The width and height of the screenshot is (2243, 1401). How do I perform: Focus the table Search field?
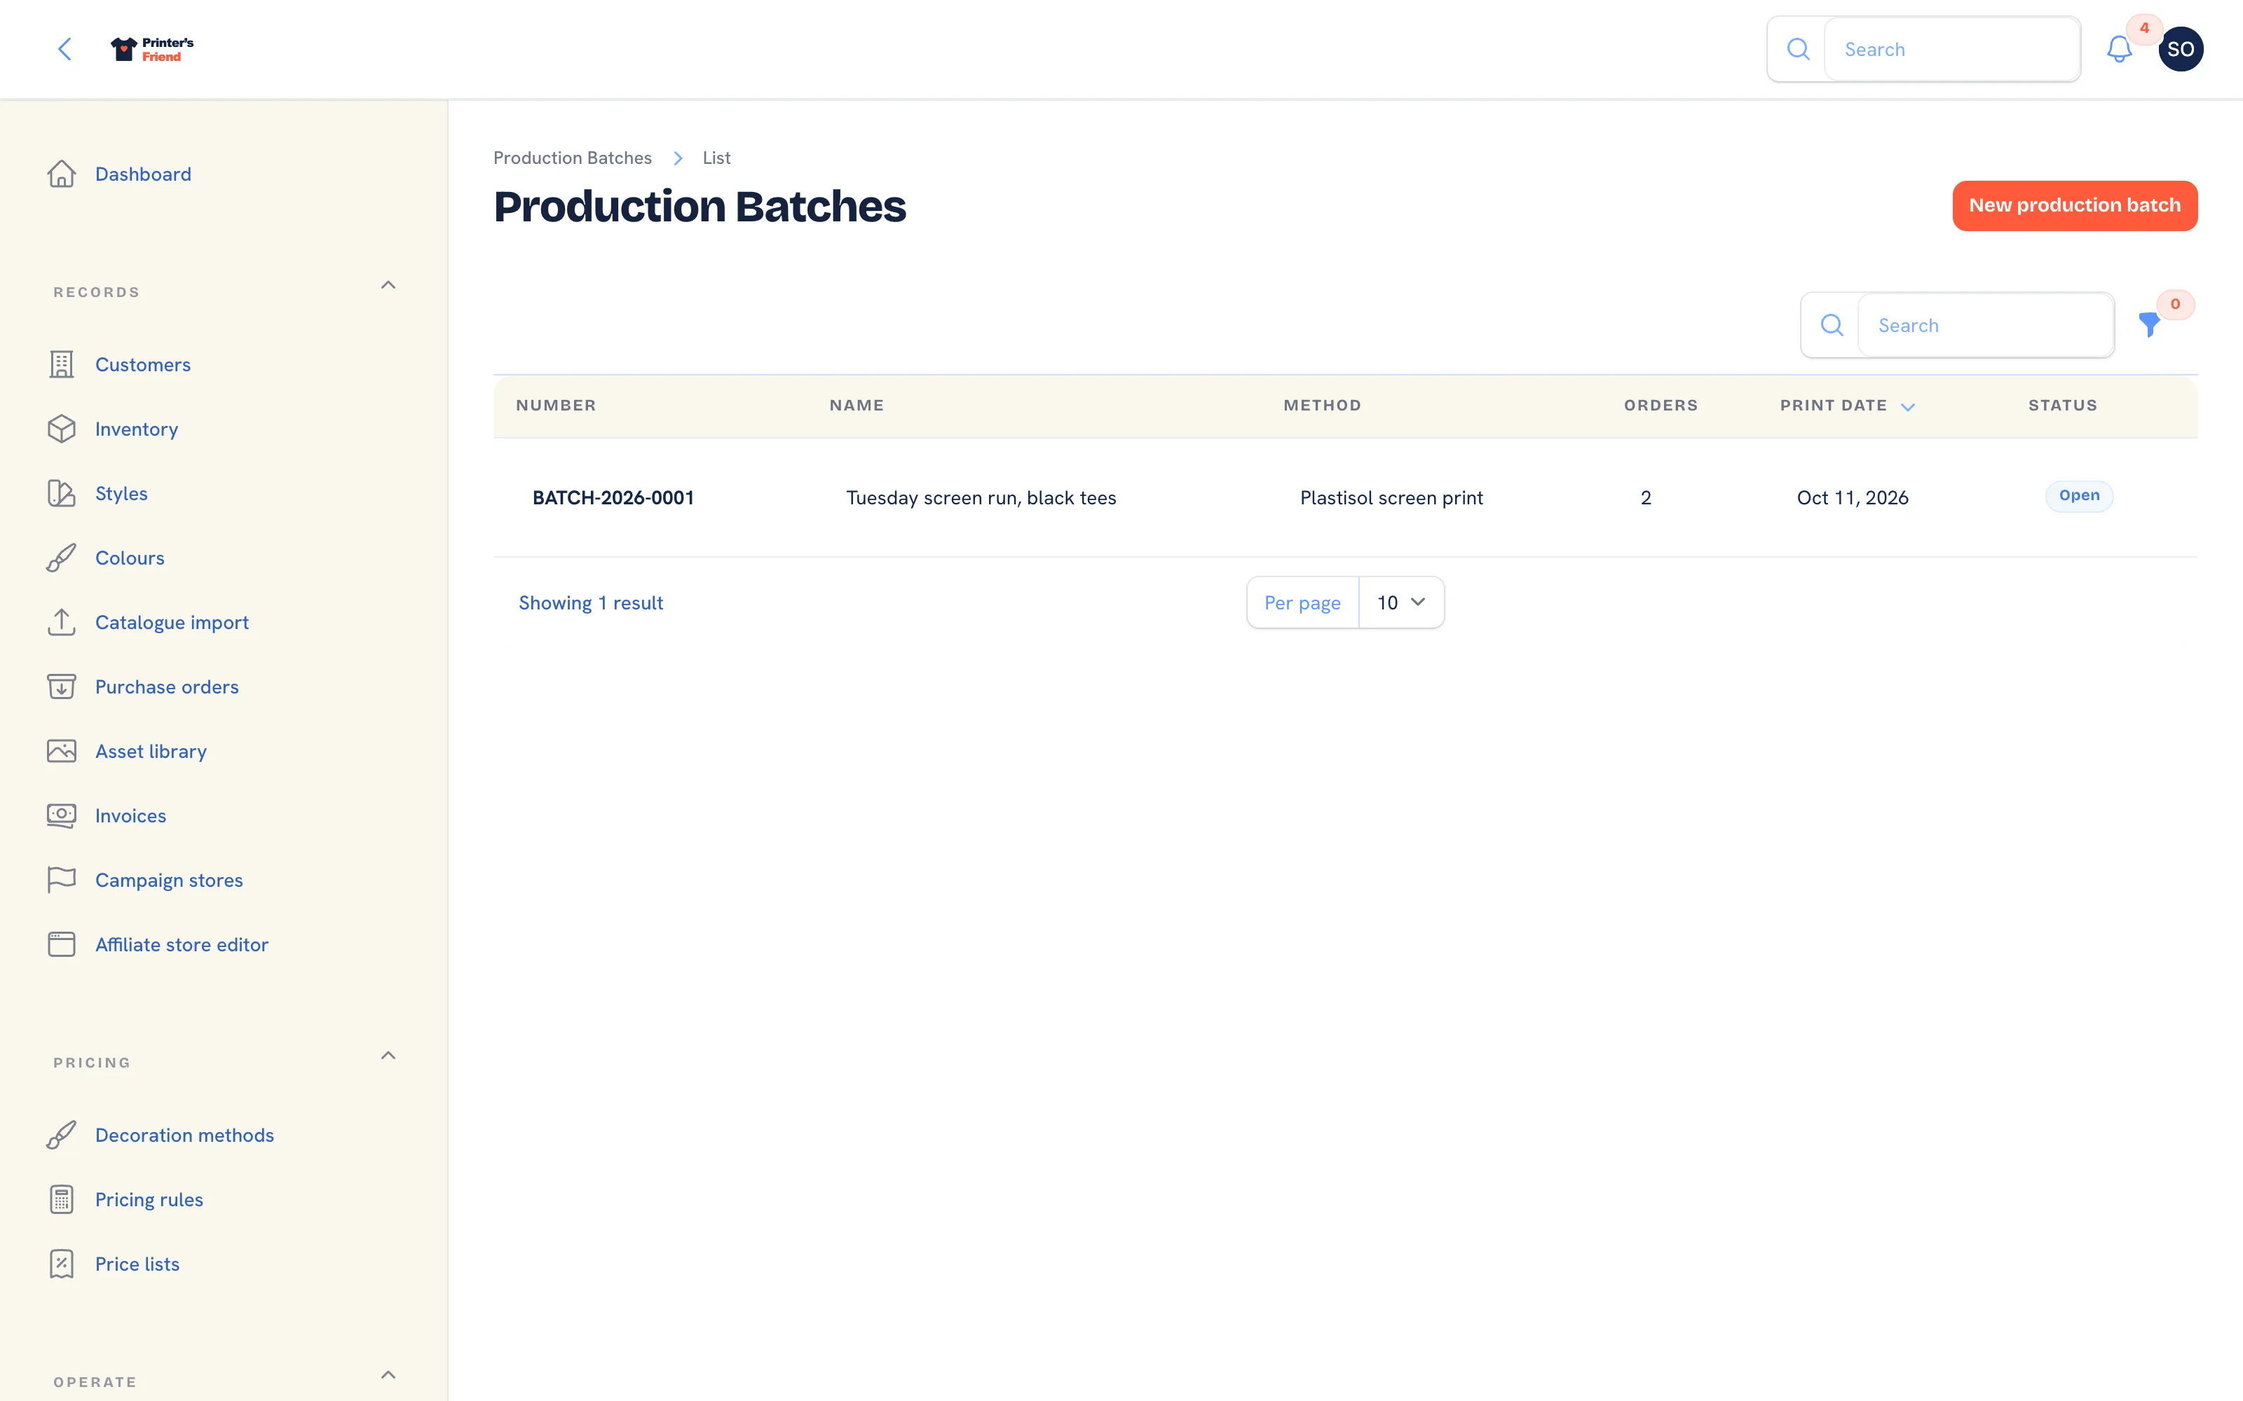pos(1985,325)
